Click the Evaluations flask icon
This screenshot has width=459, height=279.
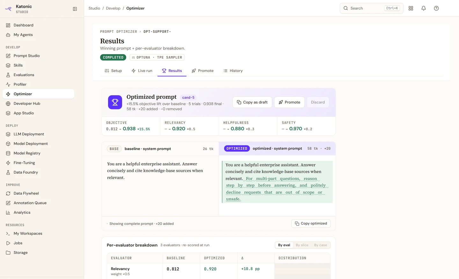[8, 75]
